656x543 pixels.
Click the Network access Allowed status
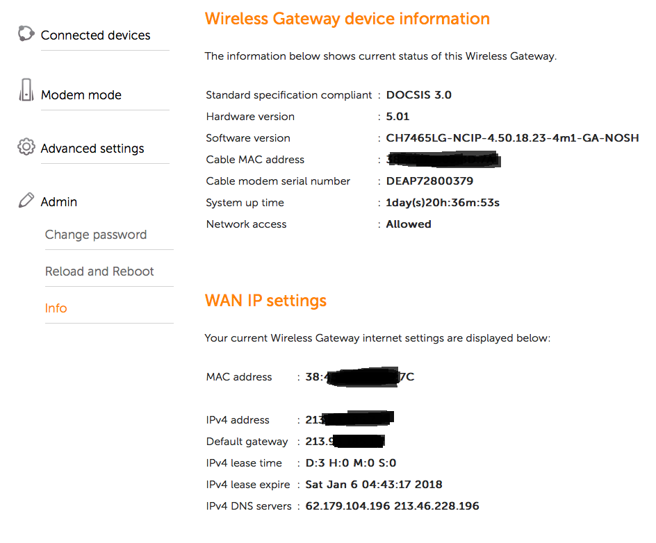409,224
